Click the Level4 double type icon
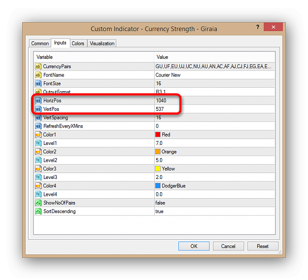The image size is (308, 280). tap(38, 194)
